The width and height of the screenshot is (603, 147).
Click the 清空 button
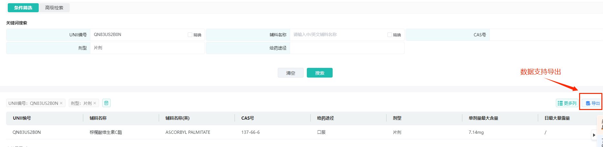(x=291, y=73)
